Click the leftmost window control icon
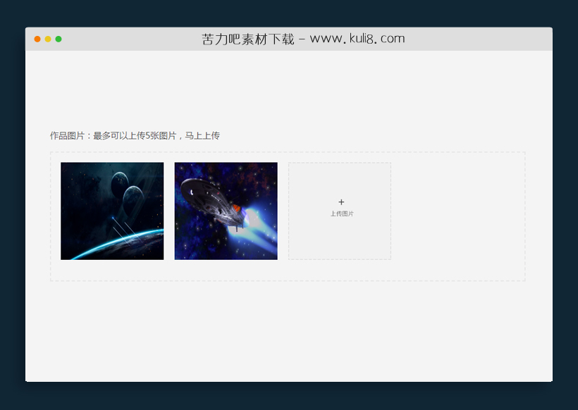 click(x=37, y=39)
